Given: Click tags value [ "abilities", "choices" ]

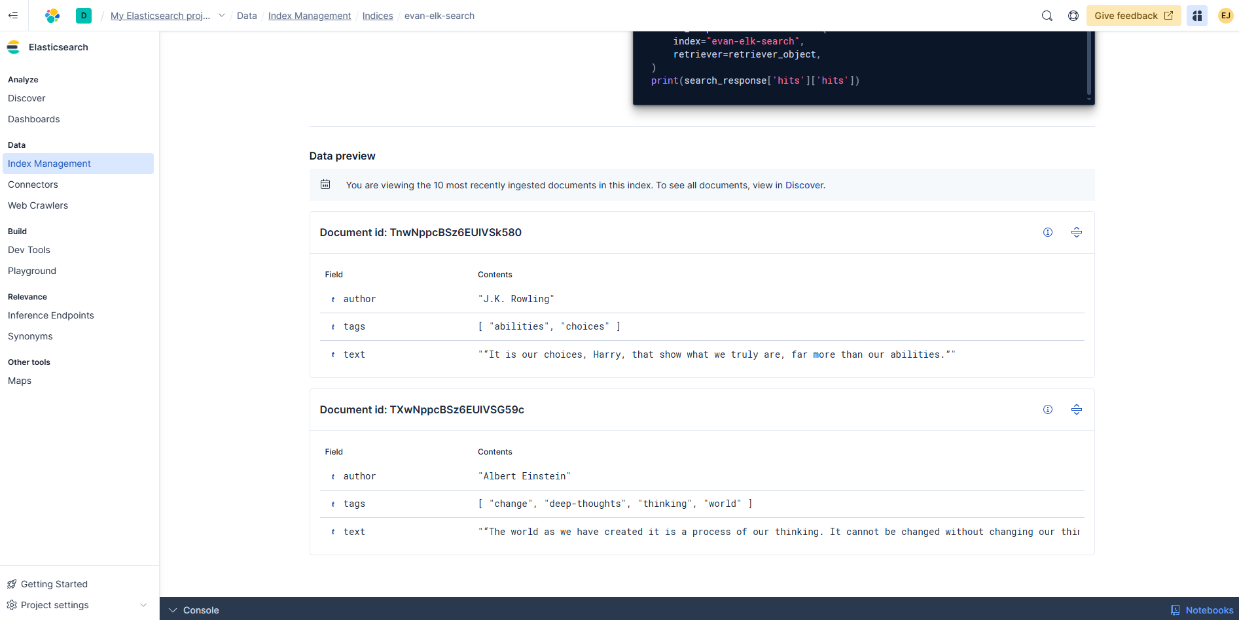Looking at the screenshot, I should pos(549,326).
